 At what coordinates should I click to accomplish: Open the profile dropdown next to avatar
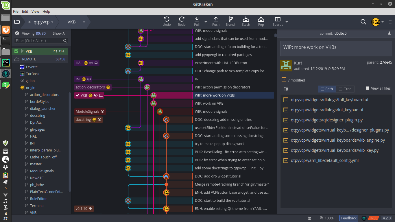tap(383, 22)
